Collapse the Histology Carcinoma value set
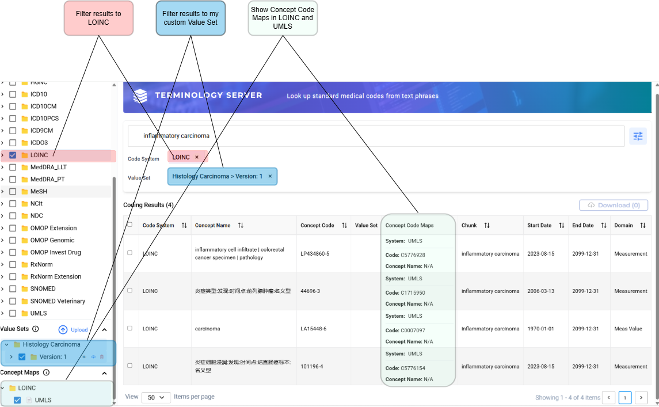 tap(7, 344)
